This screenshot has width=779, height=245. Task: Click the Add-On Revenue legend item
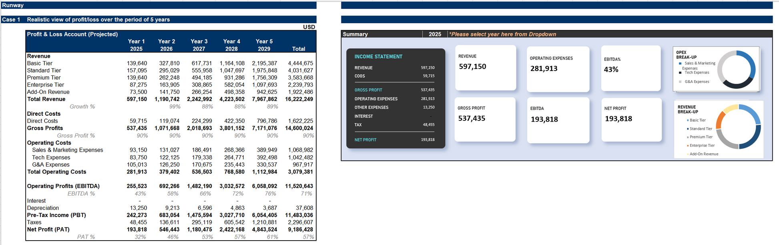[x=704, y=154]
